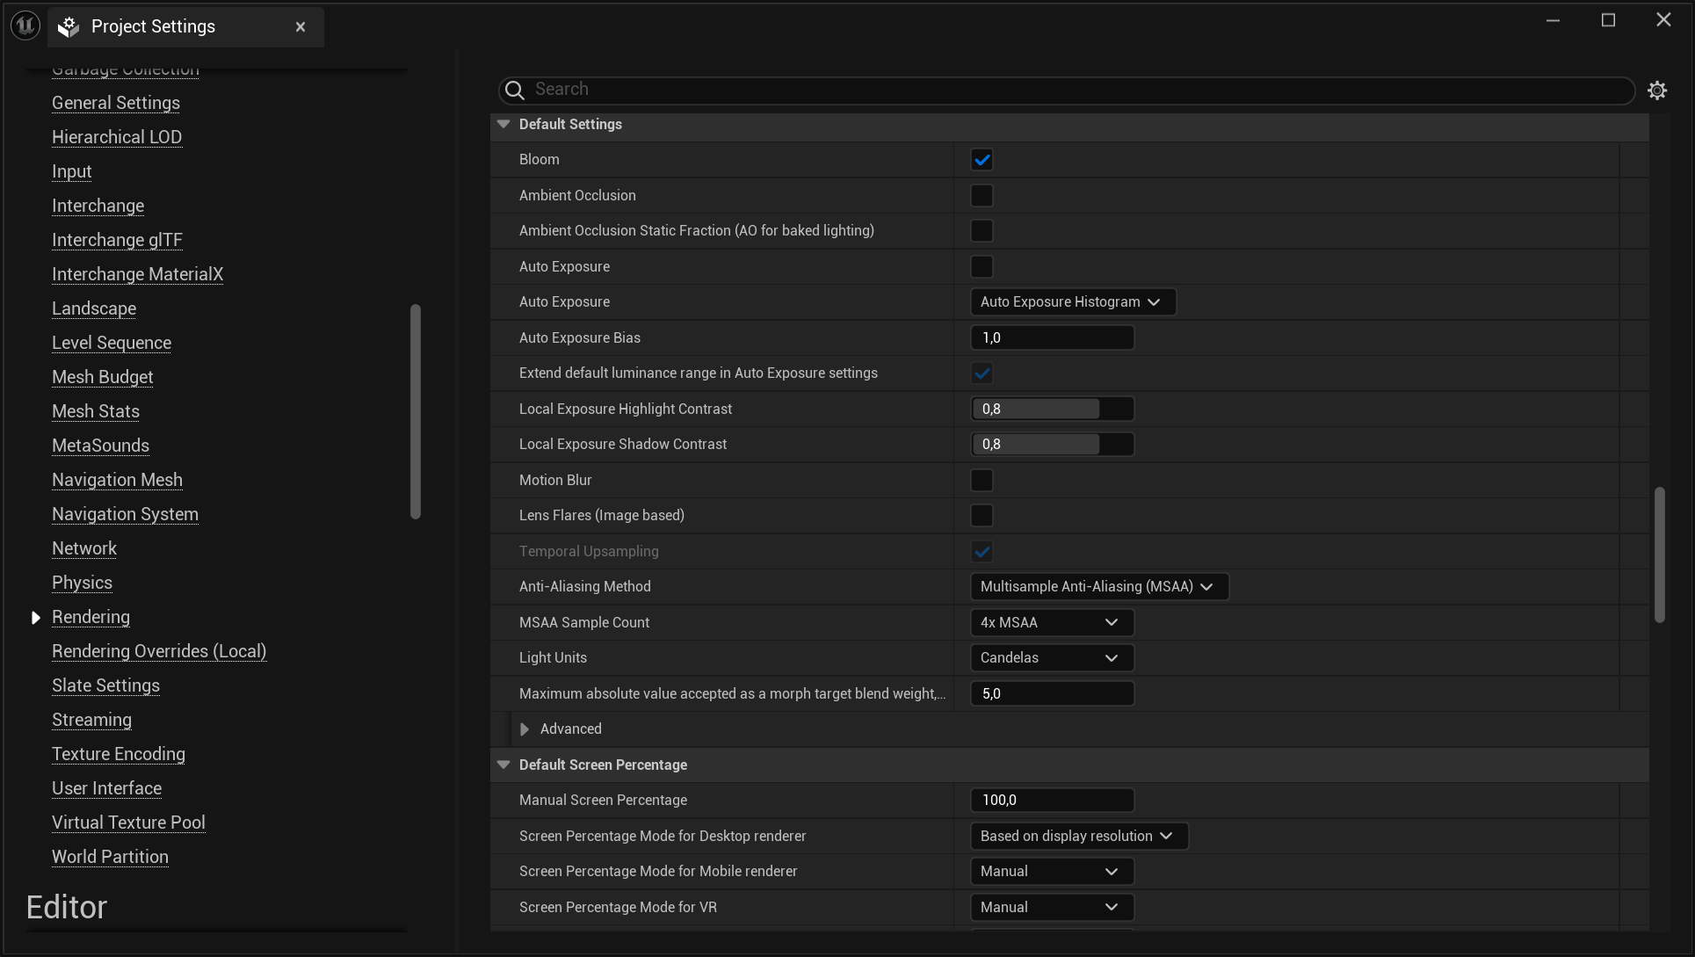Expand the Rendering sidebar entry

tap(35, 617)
